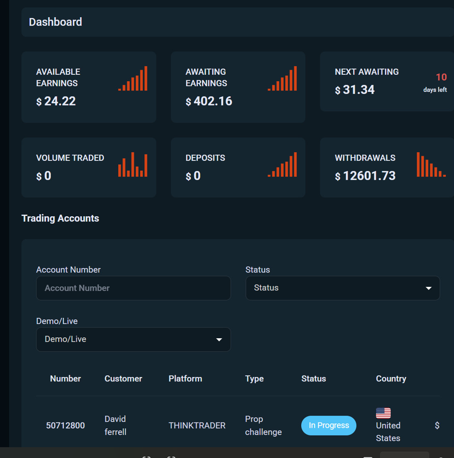454x458 pixels.
Task: Click the United States flag icon
Action: 383,413
